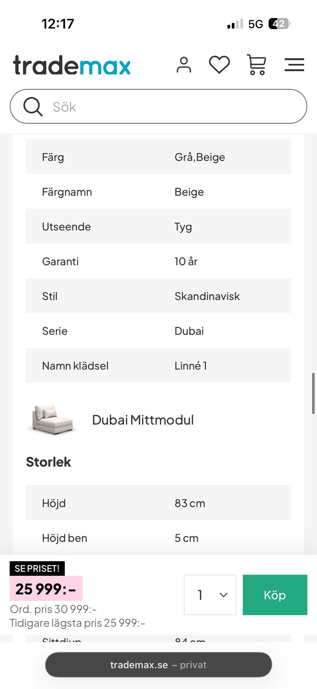The image size is (317, 689).
Task: Tap the battery status icon
Action: click(x=279, y=24)
